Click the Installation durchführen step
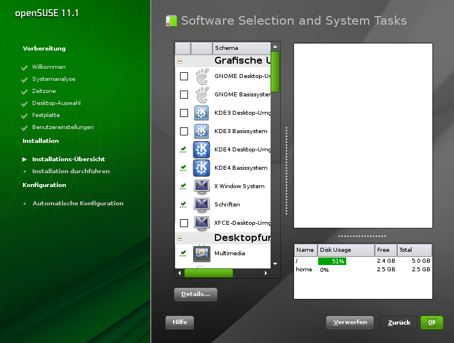The image size is (454, 343). click(x=71, y=171)
